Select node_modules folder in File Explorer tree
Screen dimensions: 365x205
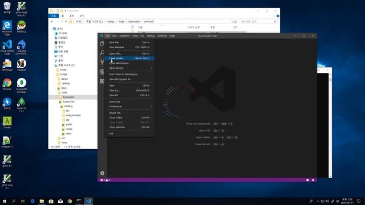73,115
